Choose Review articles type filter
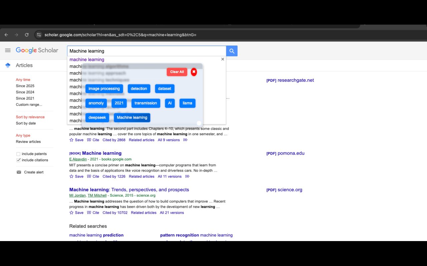The image size is (427, 266). pos(28,142)
